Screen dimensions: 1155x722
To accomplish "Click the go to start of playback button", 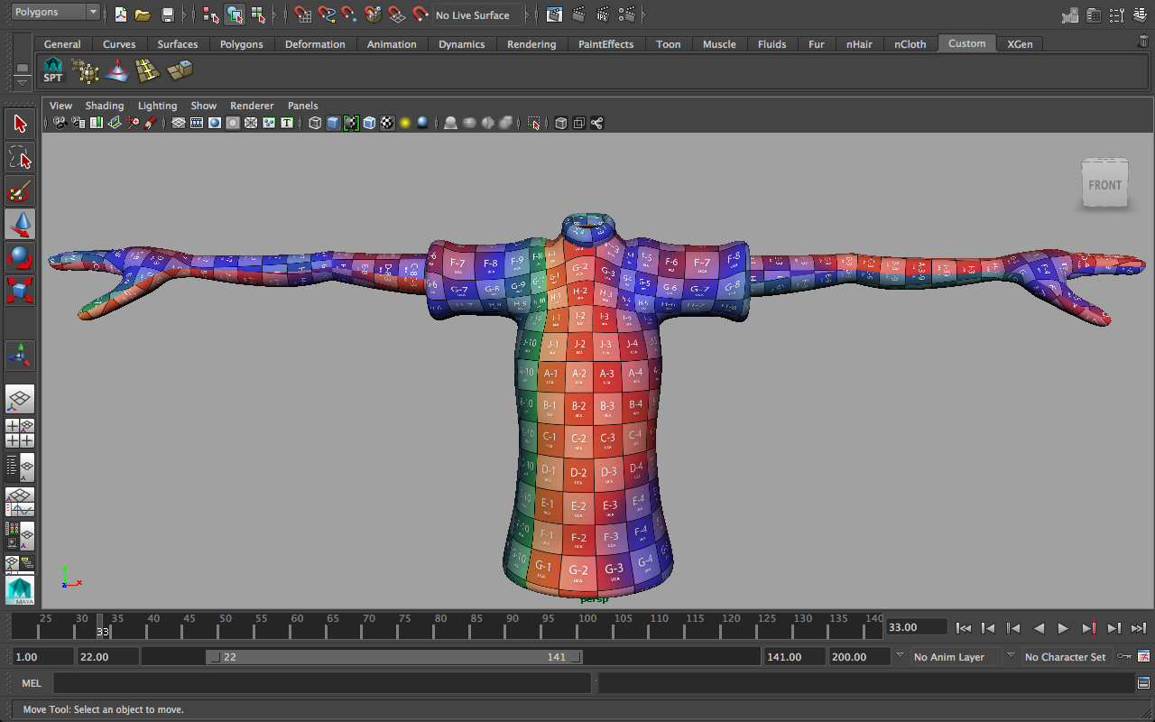I will [964, 627].
